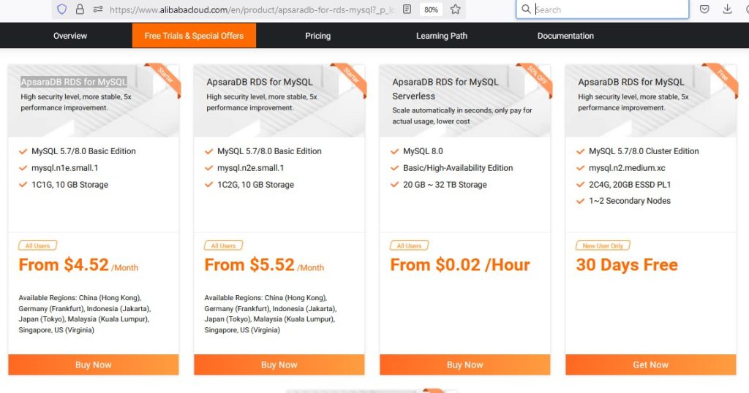749x393 pixels.
Task: Click the From $5.52 /Month price
Action: tap(264, 264)
